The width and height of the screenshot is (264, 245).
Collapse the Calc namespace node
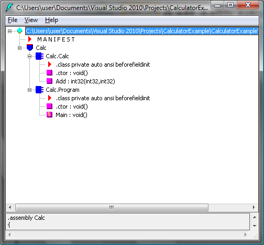[19, 48]
